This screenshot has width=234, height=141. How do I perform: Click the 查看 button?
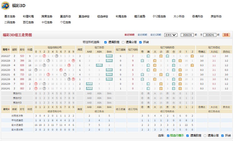tap(226, 35)
